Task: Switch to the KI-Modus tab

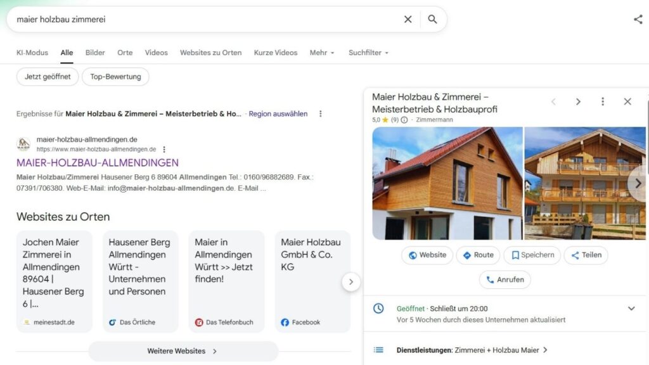Action: coord(32,53)
